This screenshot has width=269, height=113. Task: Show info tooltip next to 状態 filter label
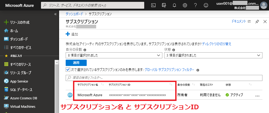[174, 50]
